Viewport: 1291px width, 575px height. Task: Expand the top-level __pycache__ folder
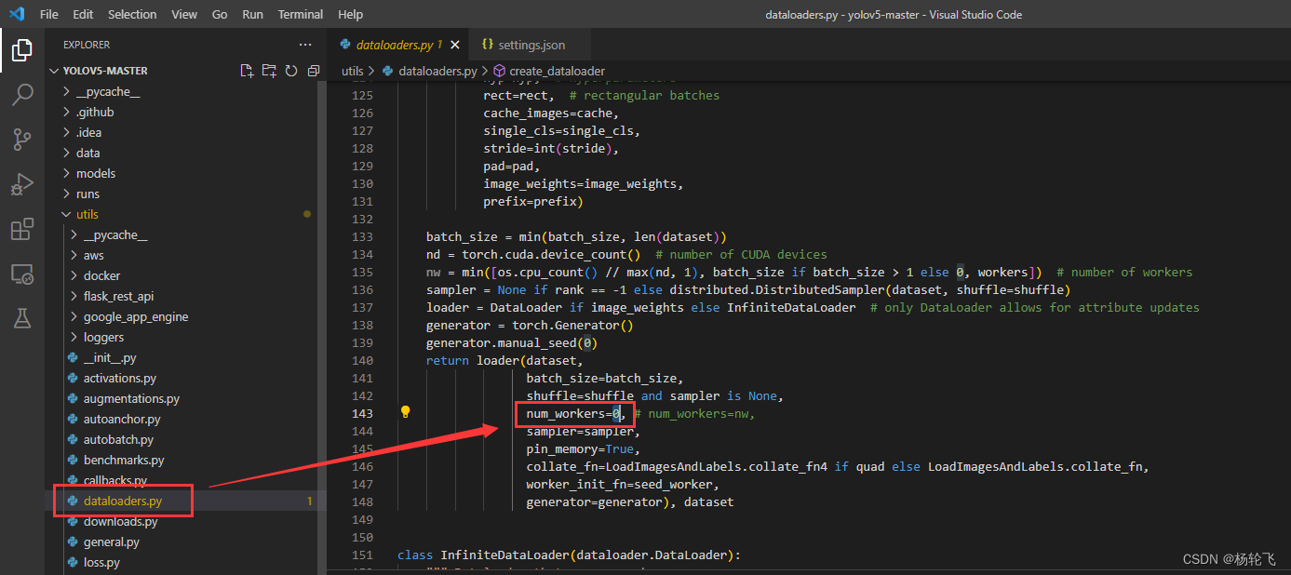click(108, 91)
